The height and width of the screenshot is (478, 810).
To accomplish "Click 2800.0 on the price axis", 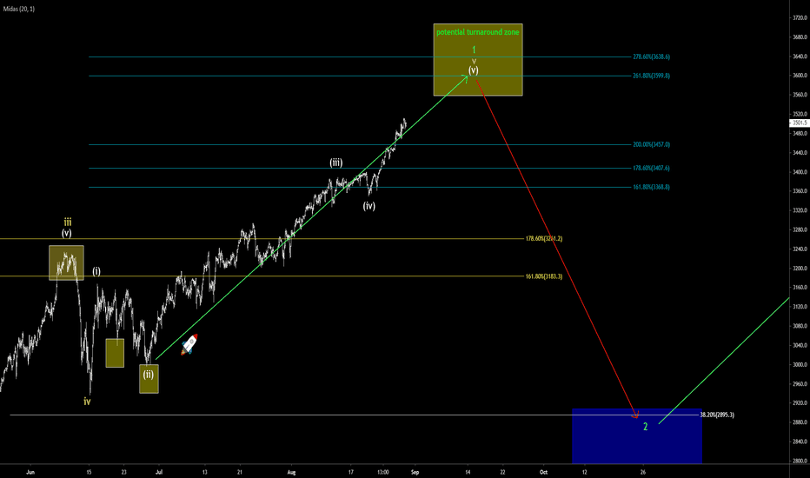I will [800, 461].
